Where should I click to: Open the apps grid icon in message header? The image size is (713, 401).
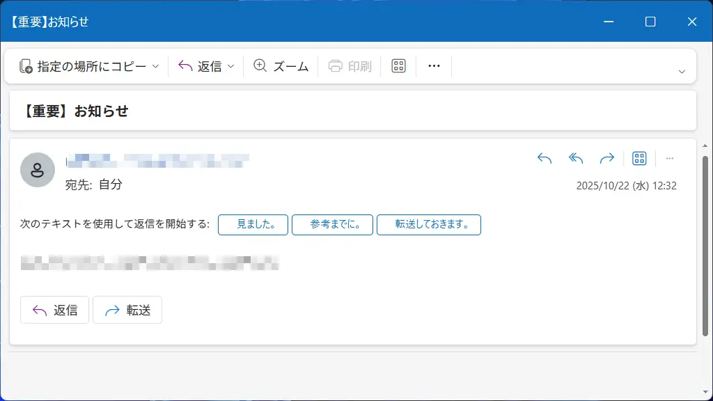(x=639, y=159)
